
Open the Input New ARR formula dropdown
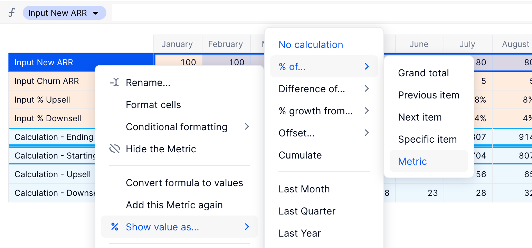[x=96, y=13]
